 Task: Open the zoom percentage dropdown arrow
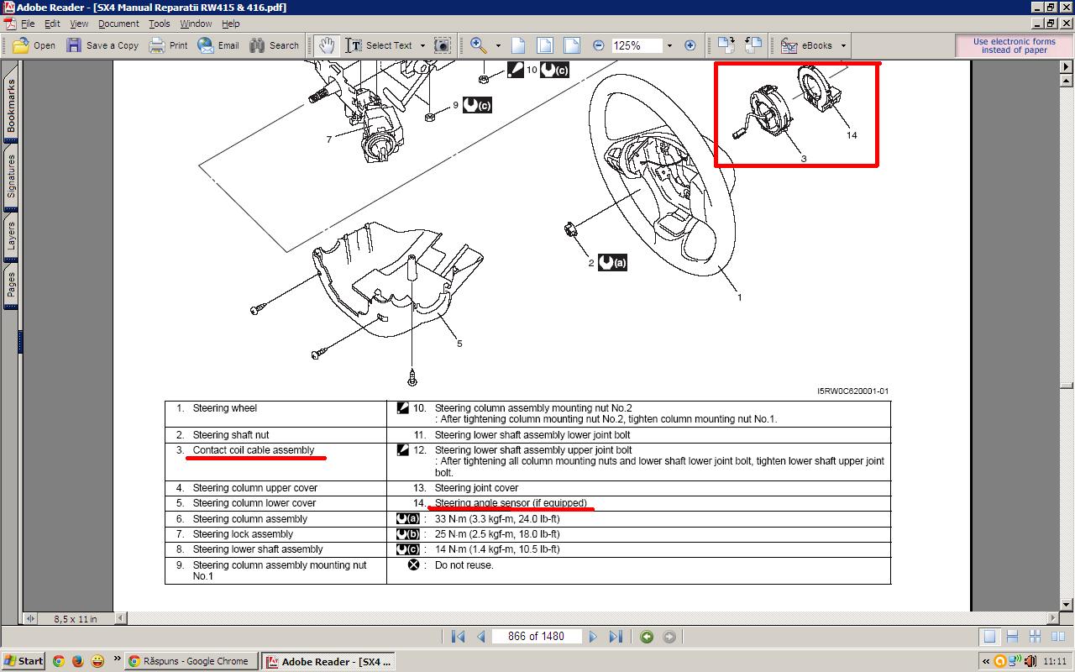(x=669, y=45)
